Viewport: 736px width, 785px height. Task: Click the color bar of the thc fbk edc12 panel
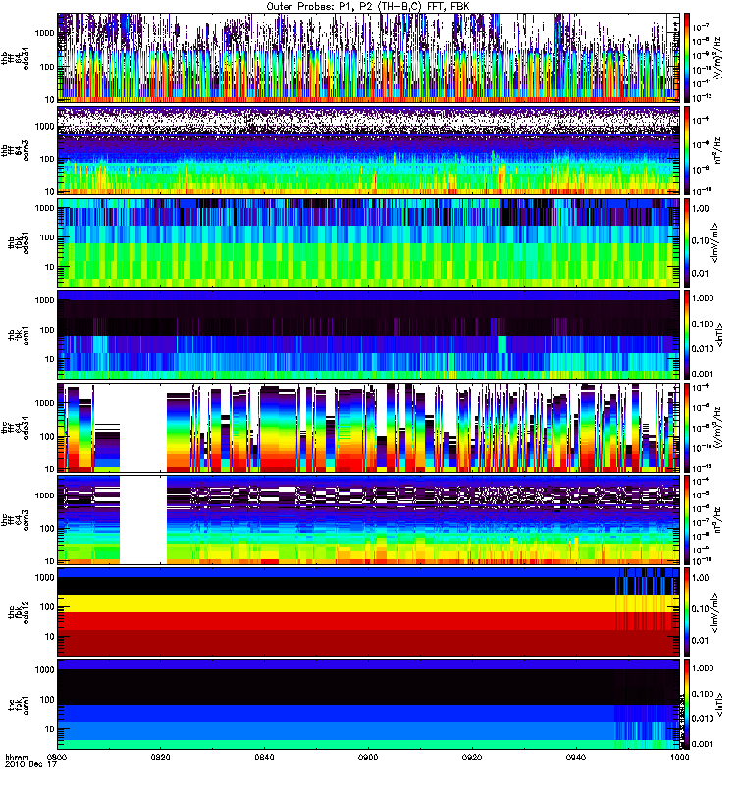pos(687,612)
